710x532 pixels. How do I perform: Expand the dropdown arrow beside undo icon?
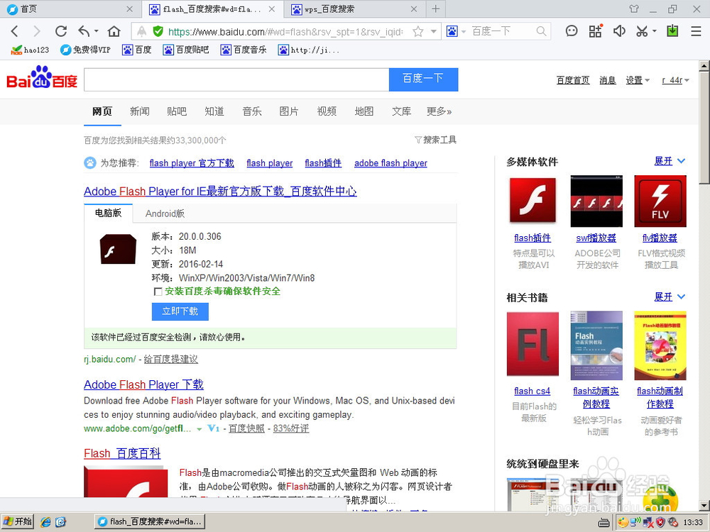click(96, 31)
